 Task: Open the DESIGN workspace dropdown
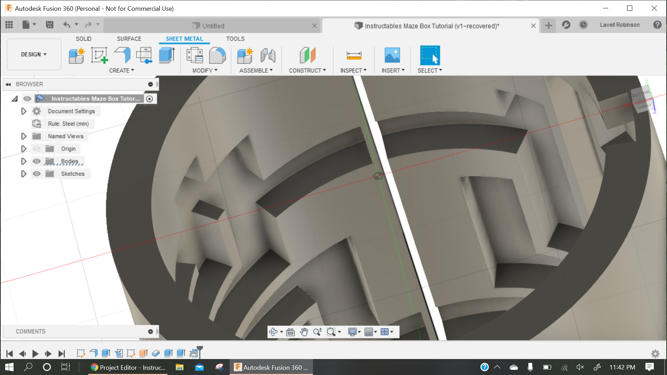coord(34,55)
